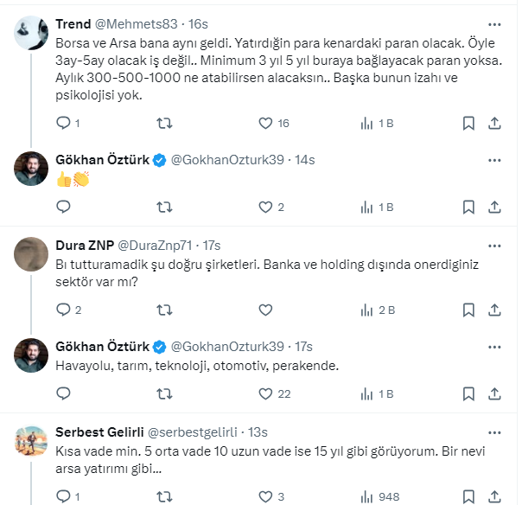
Task: Bookmark Trend's tweet
Action: tap(468, 124)
